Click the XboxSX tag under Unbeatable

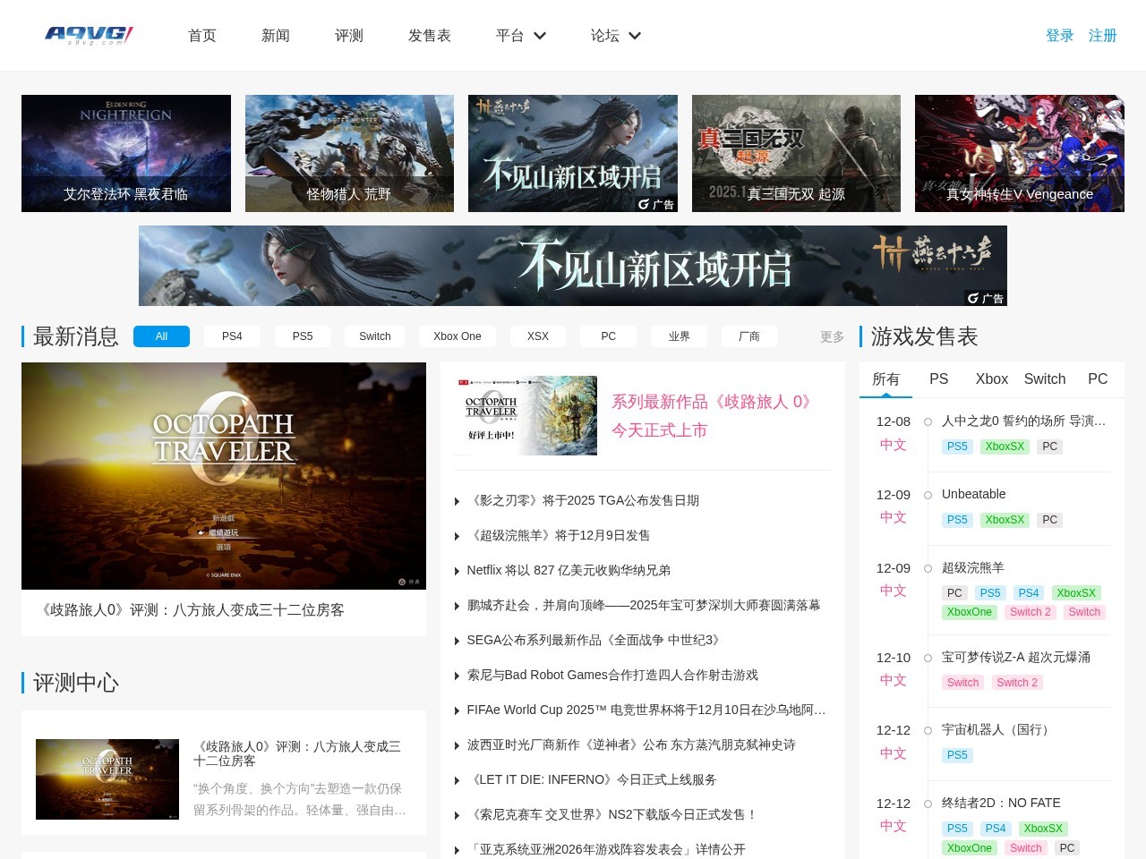pyautogui.click(x=1004, y=520)
